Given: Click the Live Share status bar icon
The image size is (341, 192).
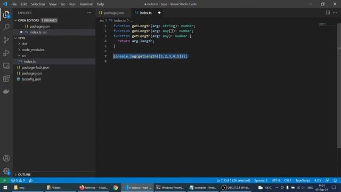Looking at the screenshot, I should click(x=31, y=180).
